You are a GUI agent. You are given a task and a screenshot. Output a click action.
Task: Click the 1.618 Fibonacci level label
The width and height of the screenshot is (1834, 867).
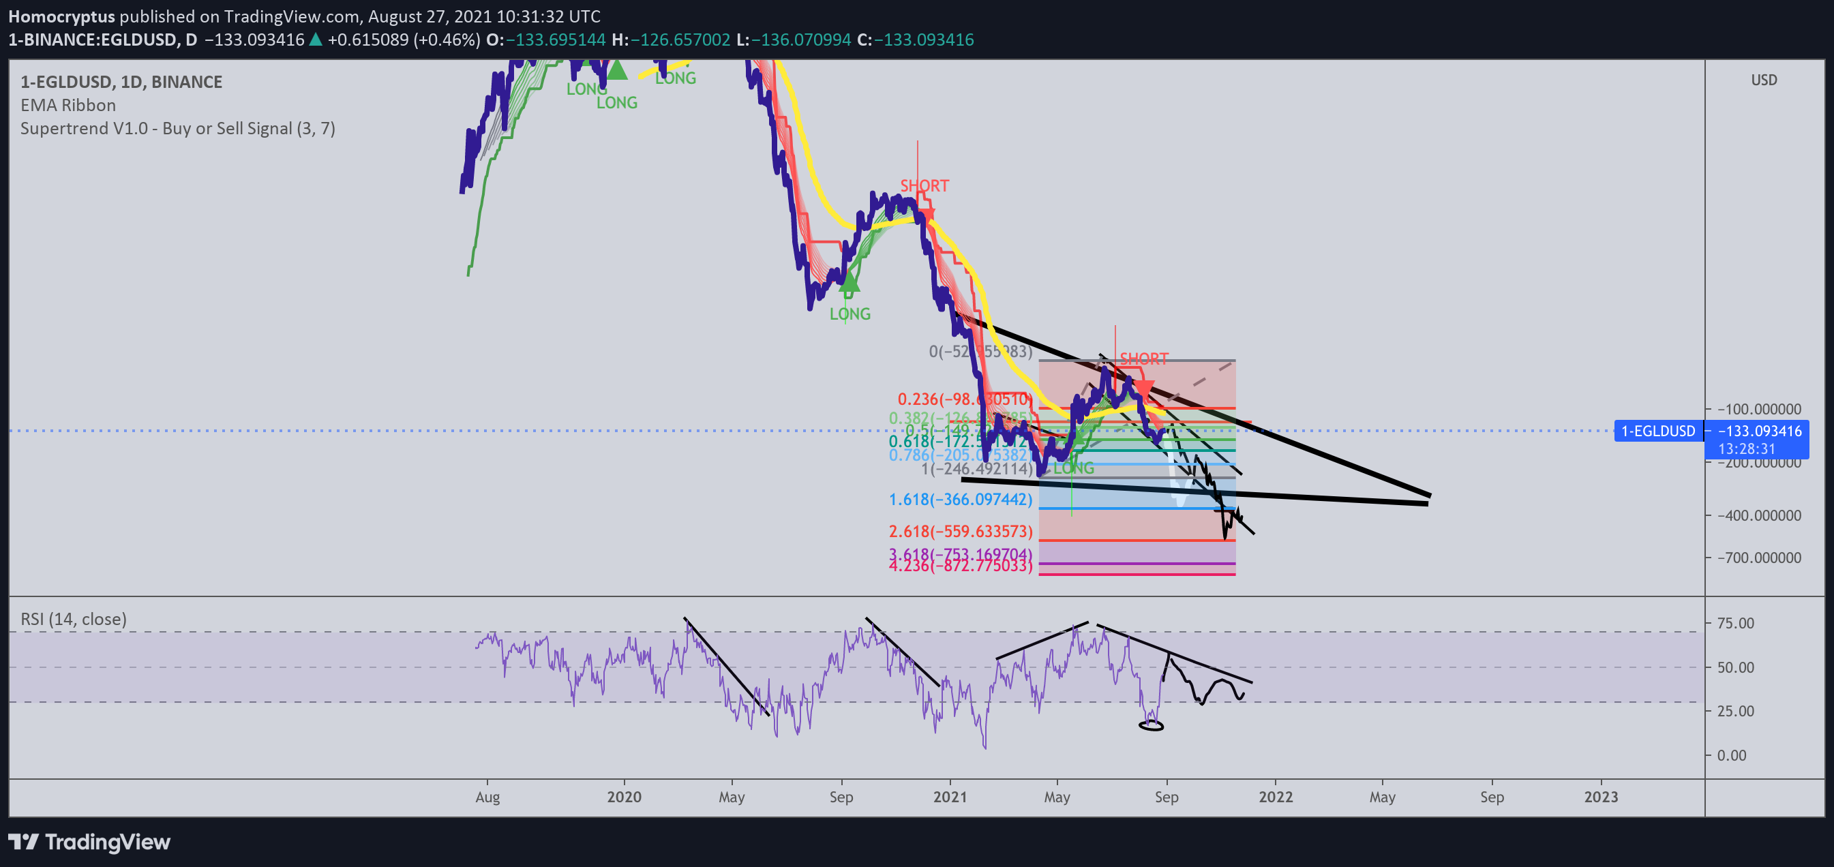tap(961, 499)
